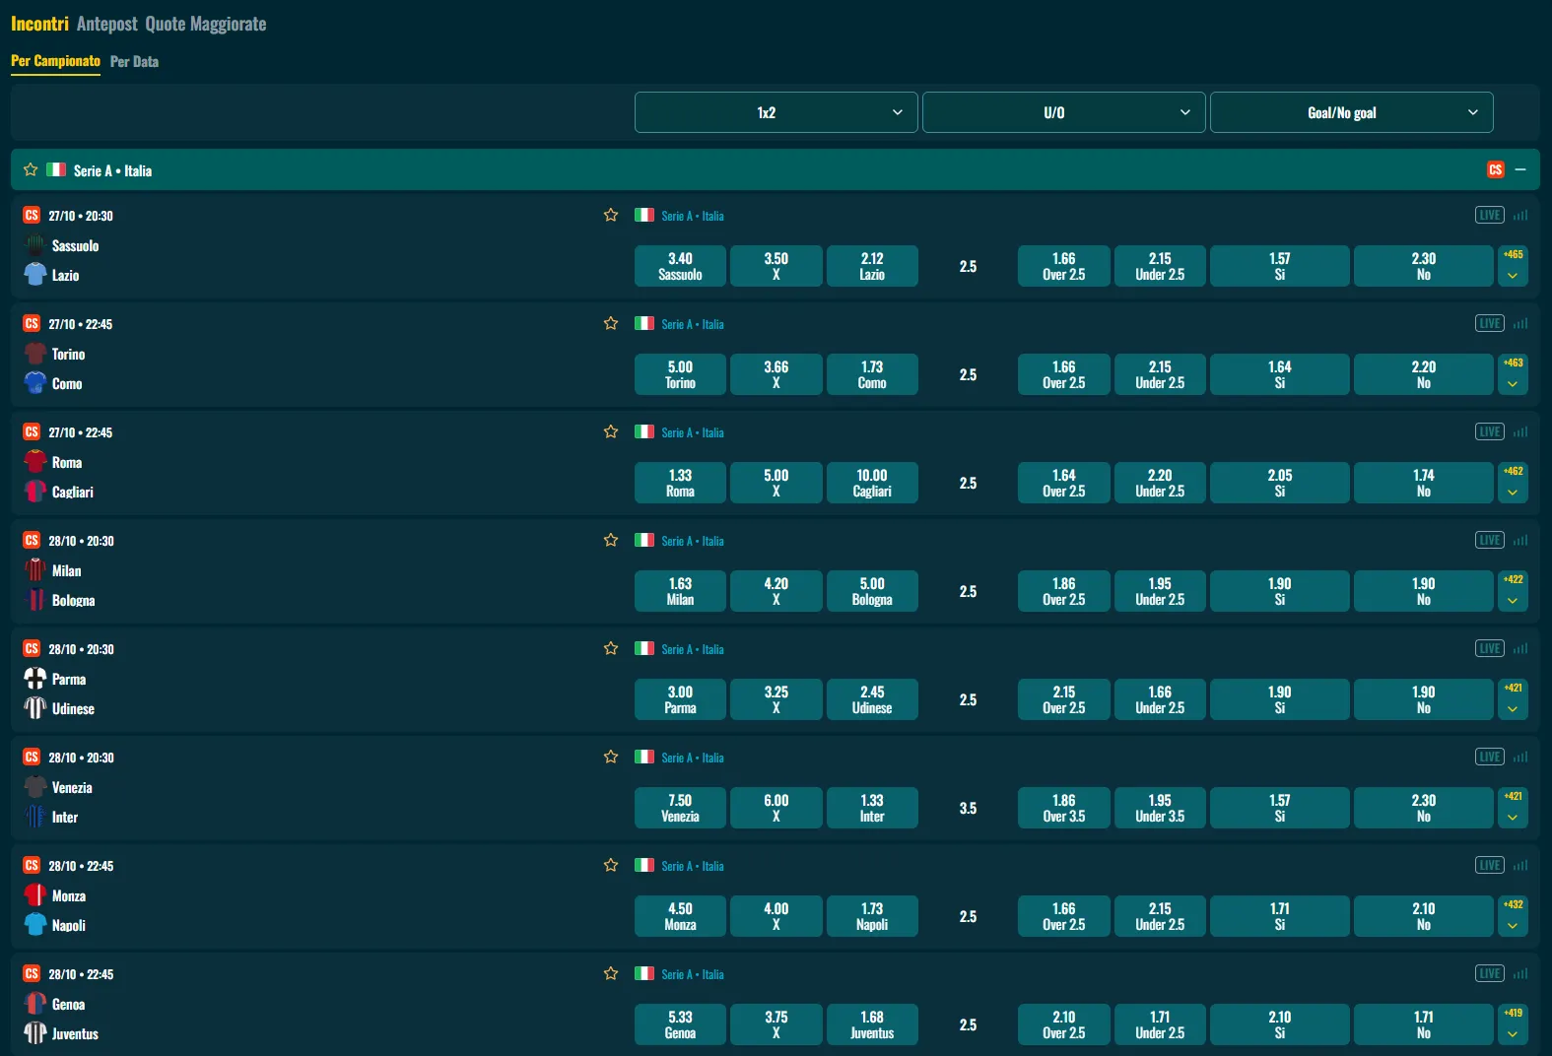View statistics bars icon for Torino-Como
1552x1056 pixels.
(x=1520, y=323)
